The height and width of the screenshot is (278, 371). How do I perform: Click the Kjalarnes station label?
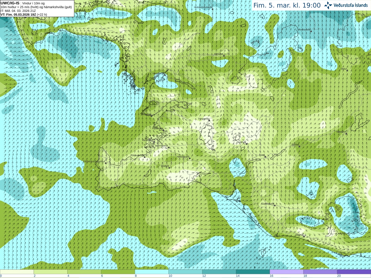[x=158, y=128]
